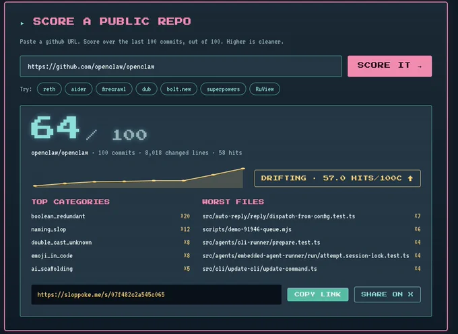The height and width of the screenshot is (334, 458).
Task: Try the bolt.new example chip
Action: (x=178, y=89)
